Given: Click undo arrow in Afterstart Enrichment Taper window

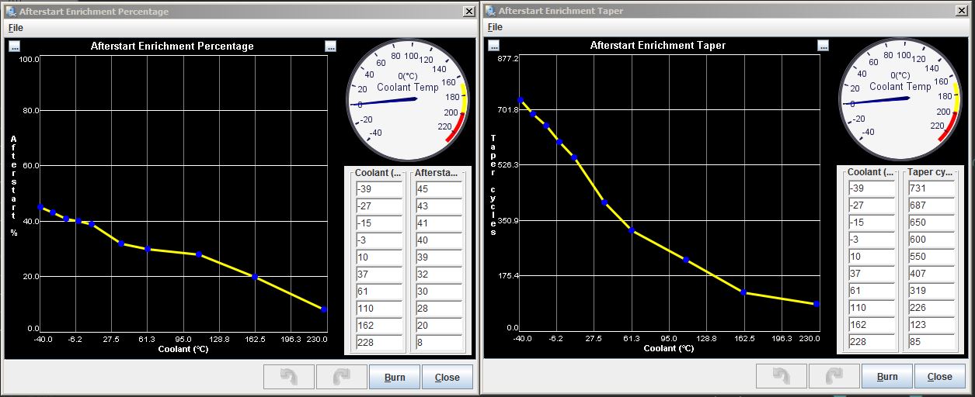Looking at the screenshot, I should click(x=782, y=377).
